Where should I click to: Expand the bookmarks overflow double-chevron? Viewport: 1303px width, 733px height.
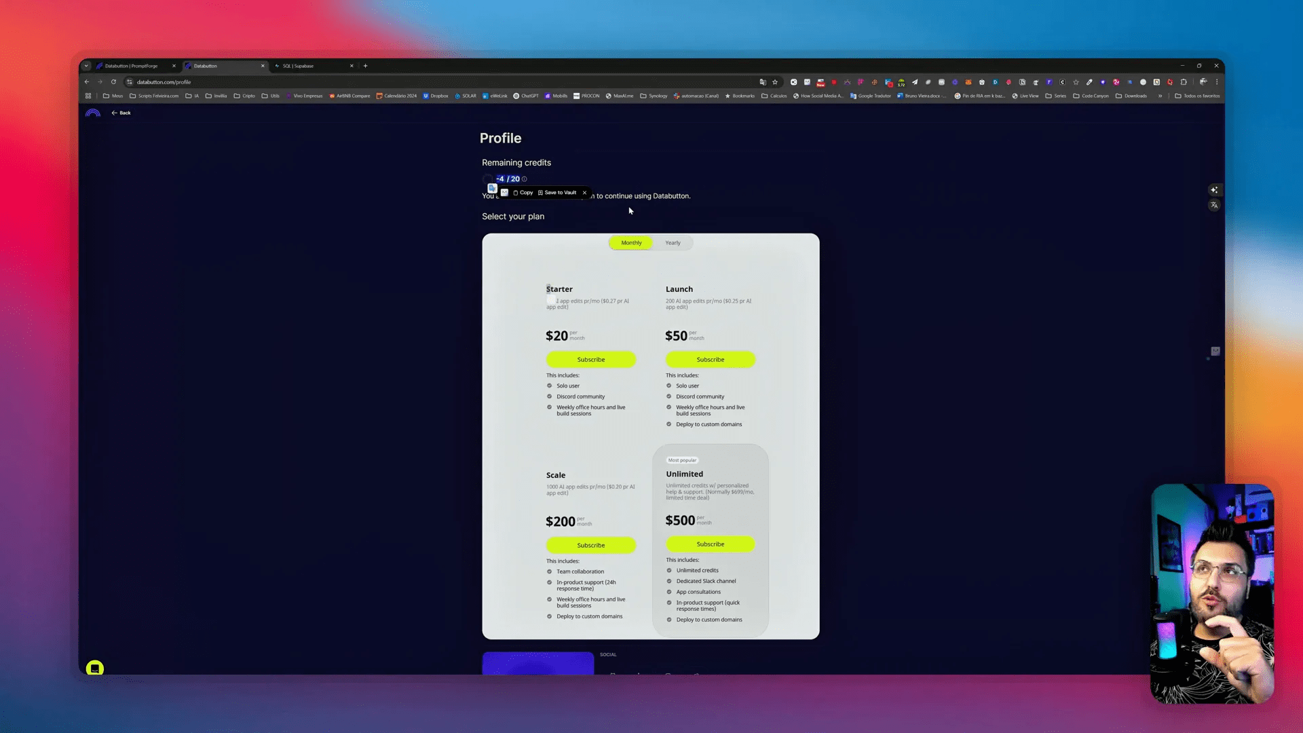(1160, 96)
